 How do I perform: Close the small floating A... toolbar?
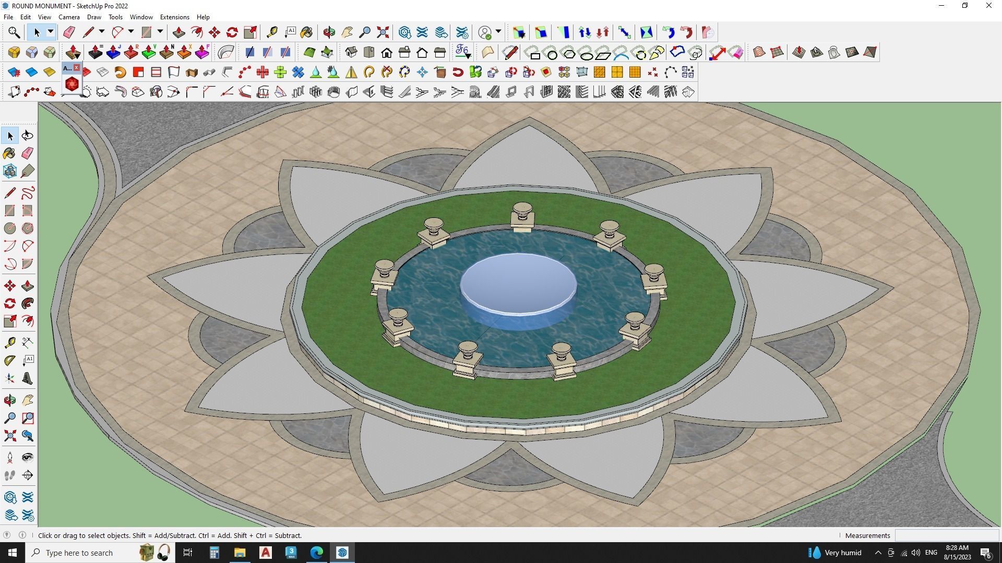pos(77,68)
